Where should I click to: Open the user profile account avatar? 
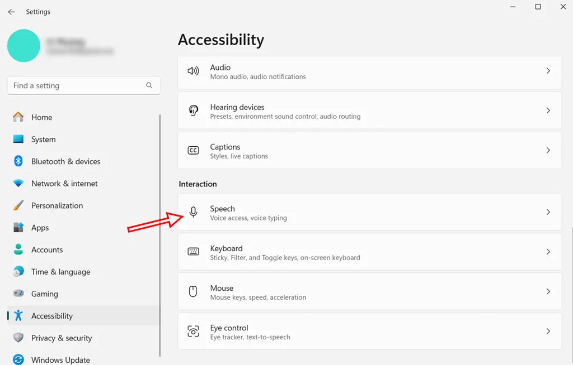coord(24,46)
